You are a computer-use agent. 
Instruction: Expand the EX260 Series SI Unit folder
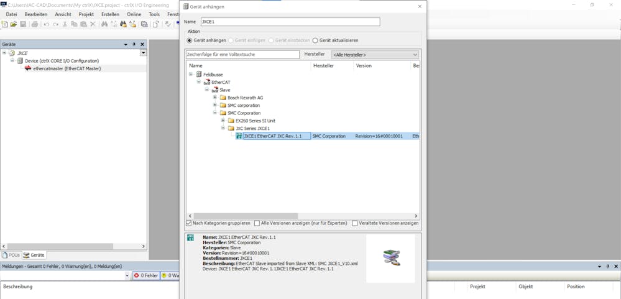223,121
